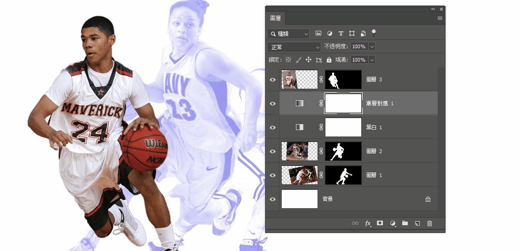The width and height of the screenshot is (521, 251).
Task: Hide 漸層對應 1 adjustment layer
Action: pyautogui.click(x=273, y=103)
